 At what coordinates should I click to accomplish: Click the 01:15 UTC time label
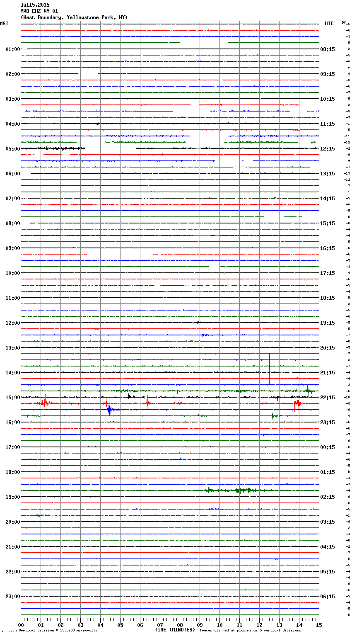tap(328, 472)
